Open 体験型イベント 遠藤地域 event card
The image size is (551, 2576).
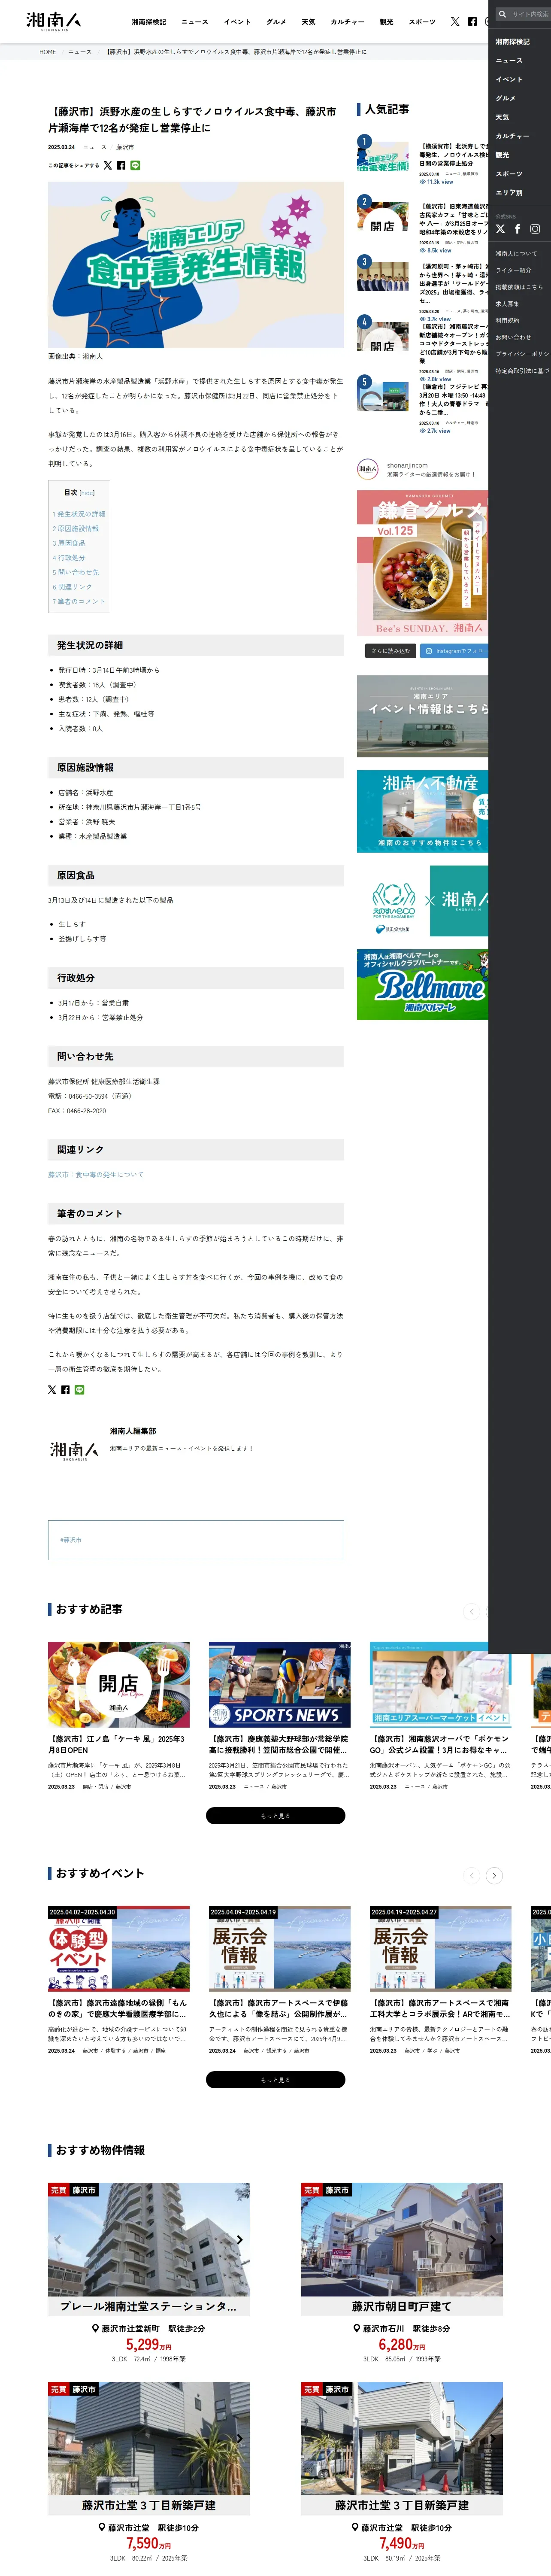click(x=118, y=1980)
